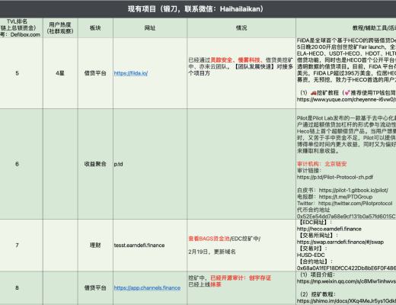This screenshot has height=305, width=396.
Task: Select the '4星' user rating cell
Action: pos(60,73)
